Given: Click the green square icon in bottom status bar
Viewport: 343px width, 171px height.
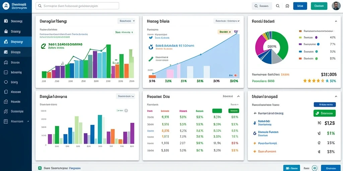Looking at the screenshot, I should click(40, 168).
